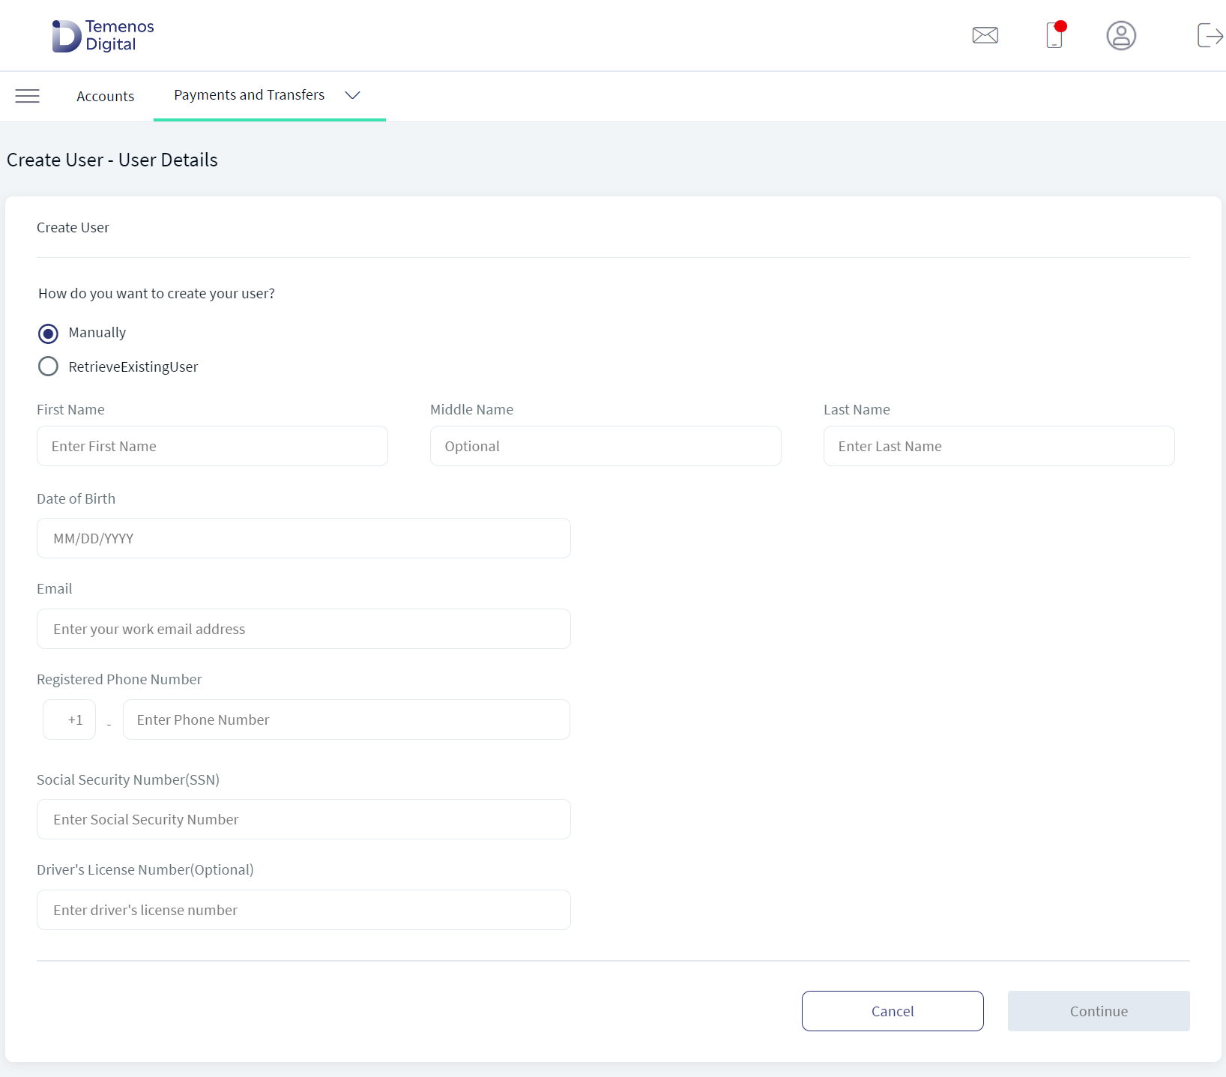Screen dimensions: 1226x1077
Task: Focus the Social Security Number field
Action: tap(304, 819)
